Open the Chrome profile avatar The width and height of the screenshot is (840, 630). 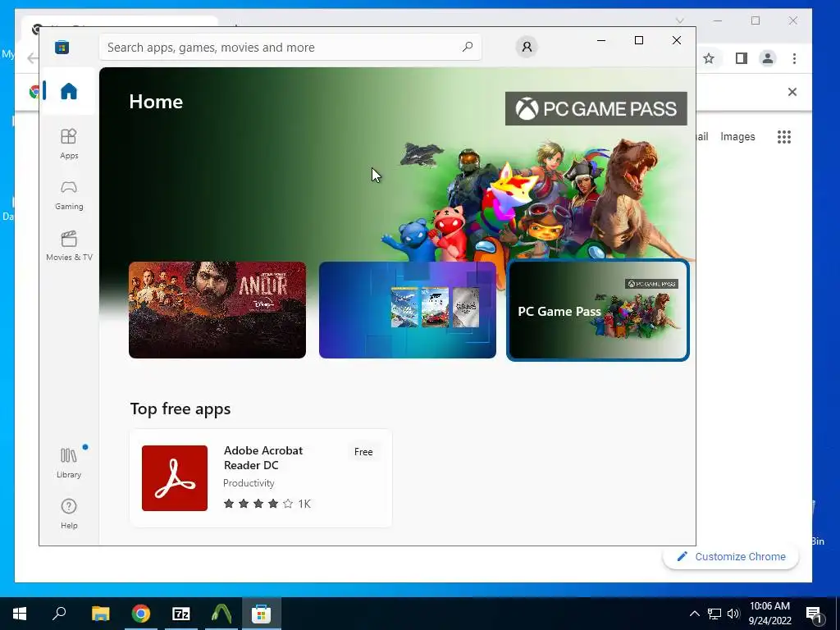tap(768, 58)
